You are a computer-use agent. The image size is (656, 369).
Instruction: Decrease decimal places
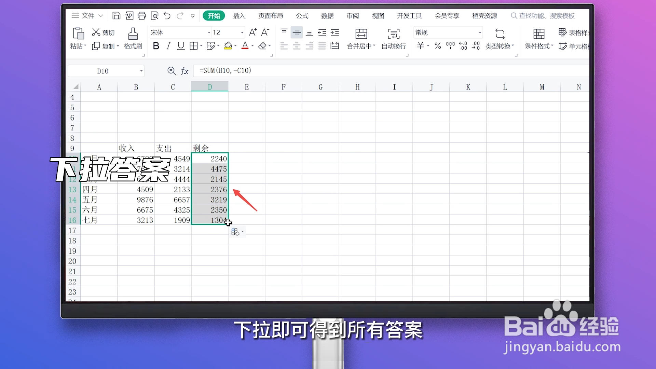[476, 46]
